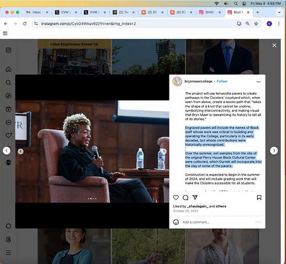Click the Chloe Stephenson-Brown '26 post thumbnail
The height and width of the screenshot is (264, 286).
click(x=74, y=57)
